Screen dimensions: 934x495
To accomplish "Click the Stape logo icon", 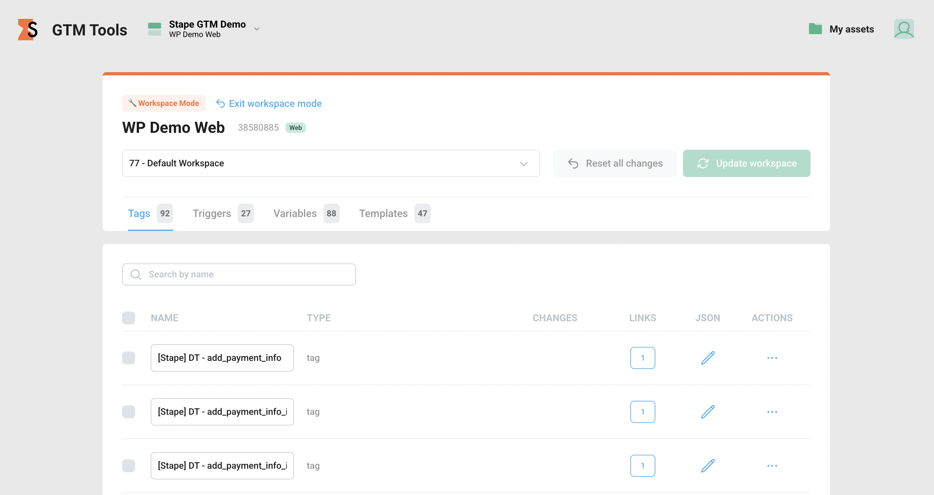I will [28, 29].
